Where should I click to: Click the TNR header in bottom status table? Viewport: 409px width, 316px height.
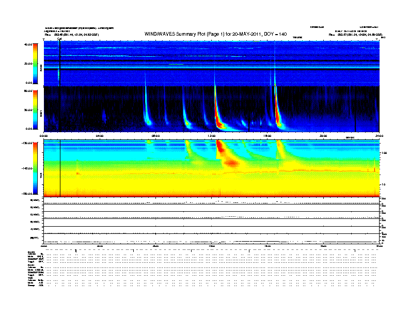click(30, 278)
